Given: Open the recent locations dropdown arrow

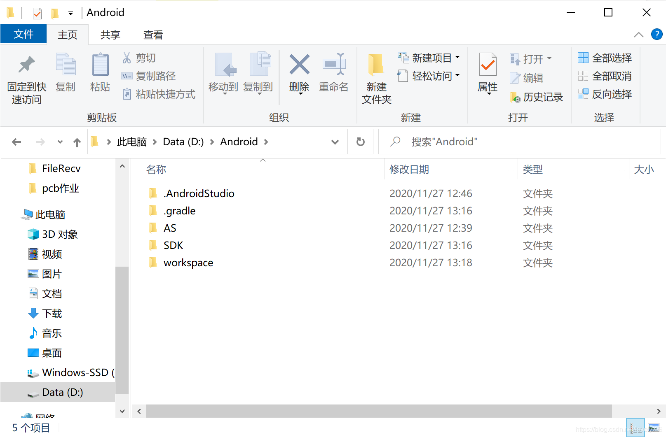Looking at the screenshot, I should tap(60, 142).
